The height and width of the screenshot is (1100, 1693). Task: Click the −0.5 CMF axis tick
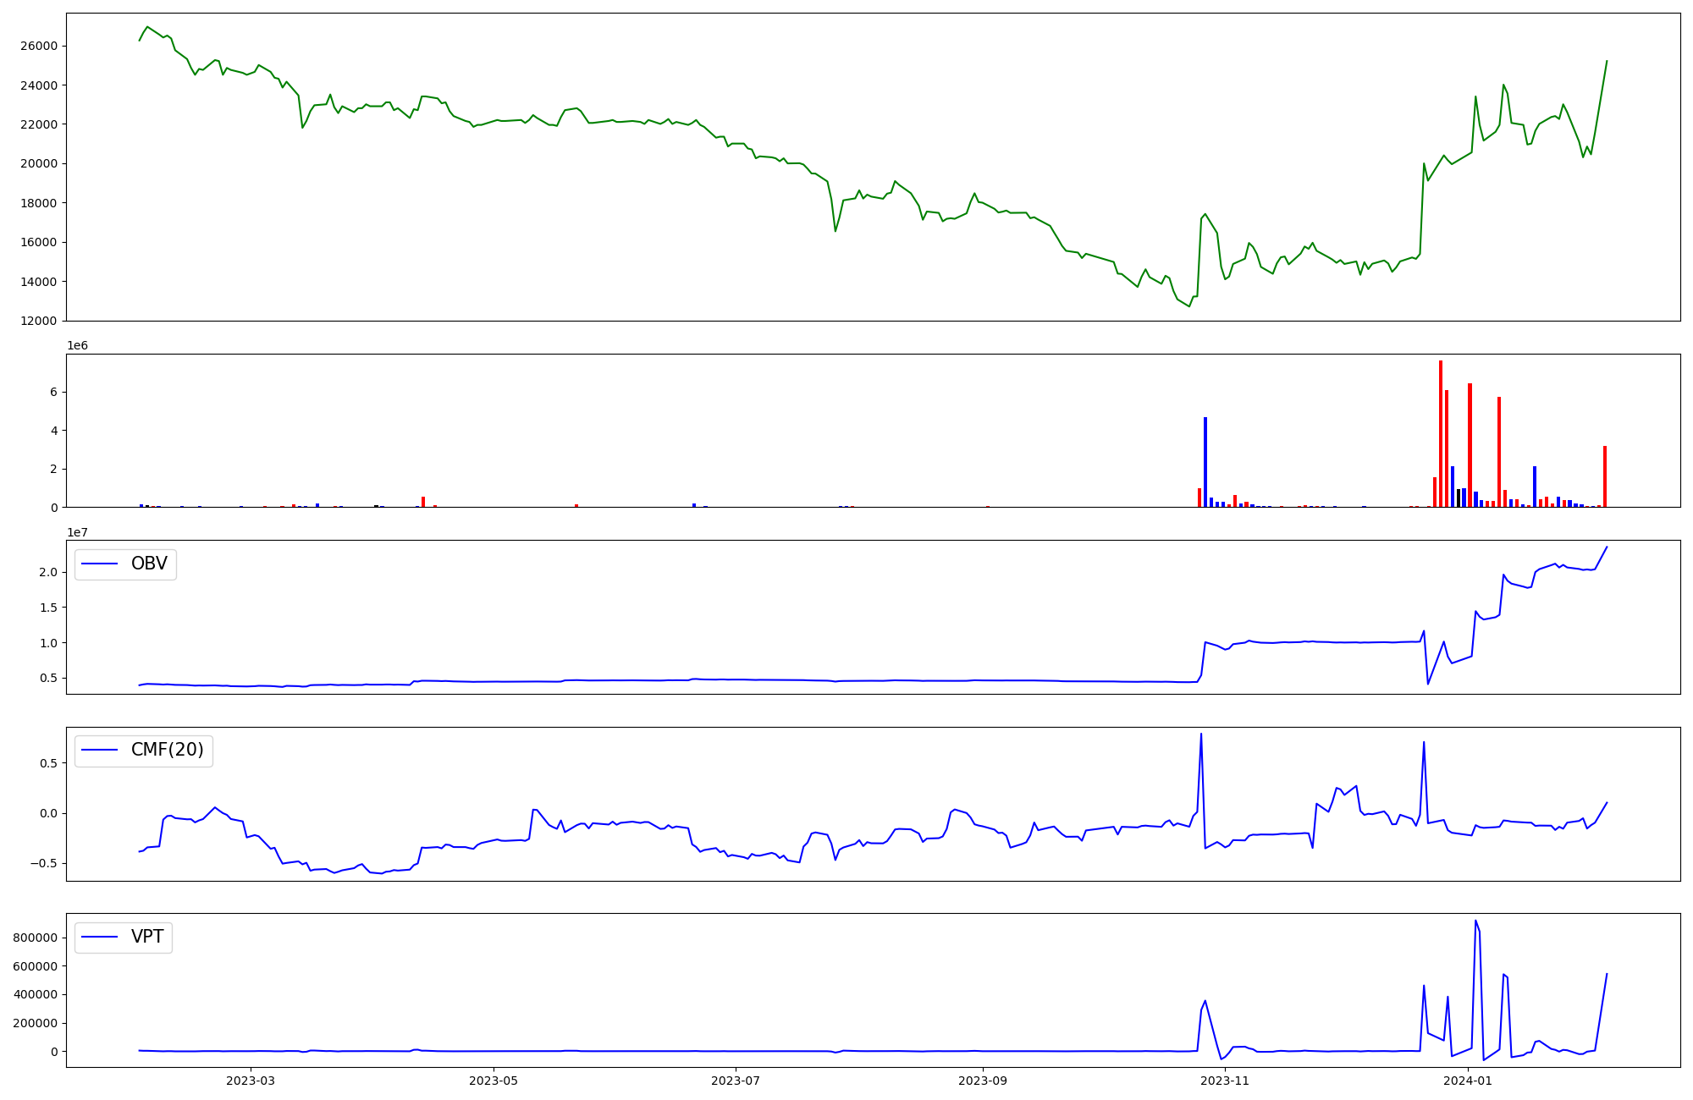tap(45, 863)
